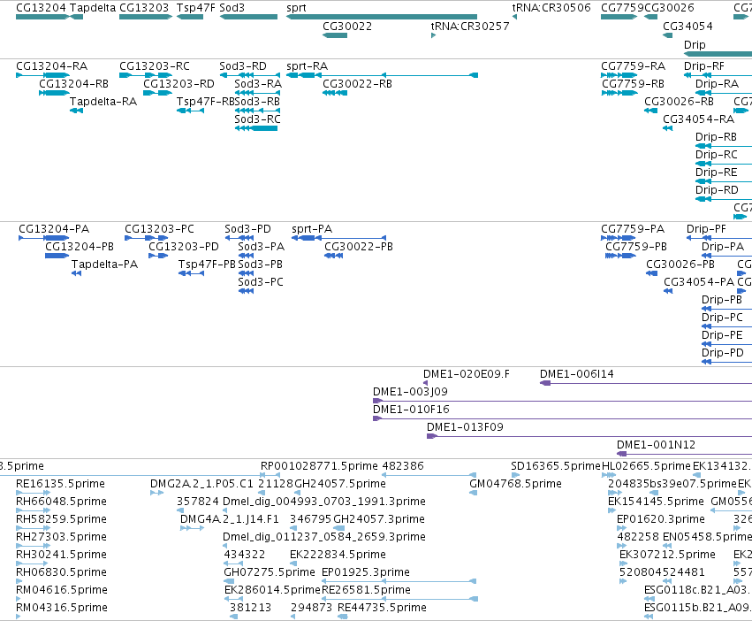
Task: Click the RE16135.5prime EST
Action: [x=33, y=493]
